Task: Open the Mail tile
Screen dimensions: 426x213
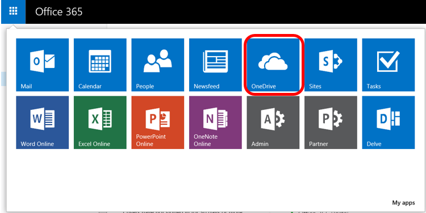Action: (x=43, y=65)
